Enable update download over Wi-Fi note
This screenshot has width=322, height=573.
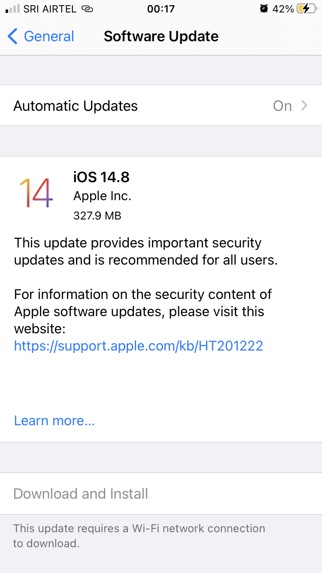coord(138,535)
